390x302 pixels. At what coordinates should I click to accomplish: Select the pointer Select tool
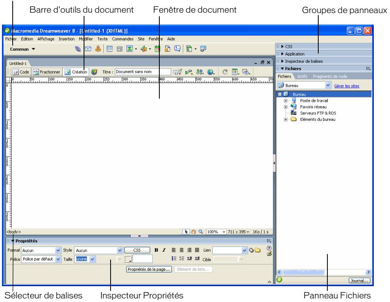tap(186, 231)
